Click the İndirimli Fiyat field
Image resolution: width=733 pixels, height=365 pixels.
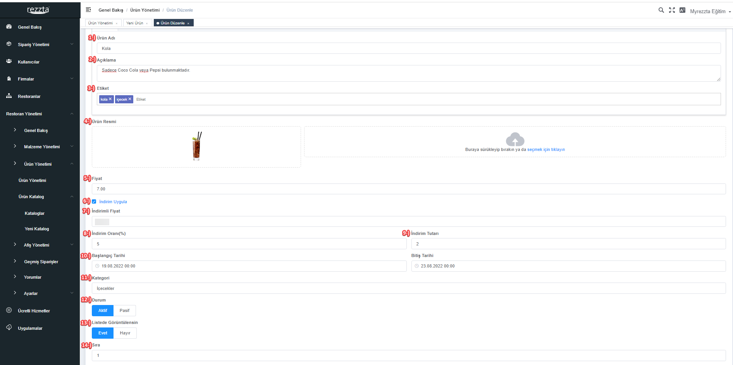[409, 221]
